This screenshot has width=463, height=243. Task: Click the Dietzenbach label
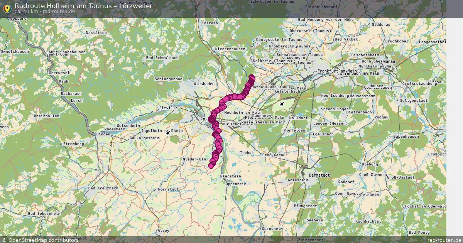pyautogui.click(x=359, y=112)
